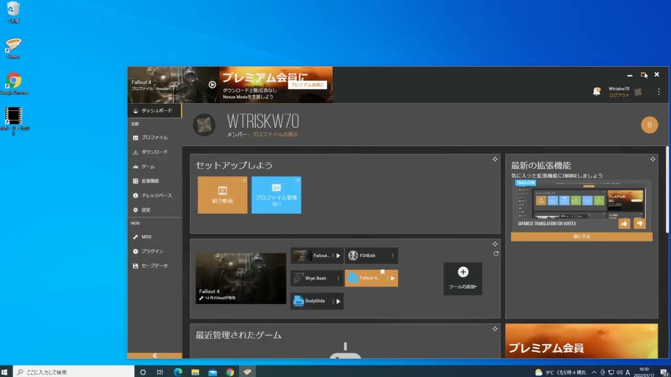Open the ごみ箱 desktop icon
The height and width of the screenshot is (377, 671).
pos(14,13)
